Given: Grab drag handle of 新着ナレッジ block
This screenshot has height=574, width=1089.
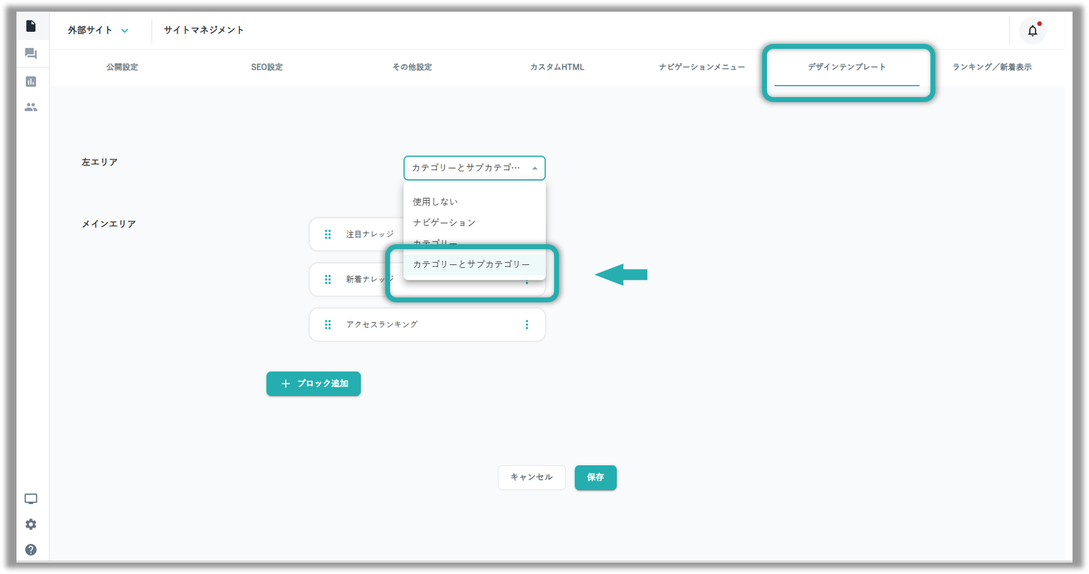Looking at the screenshot, I should 328,279.
